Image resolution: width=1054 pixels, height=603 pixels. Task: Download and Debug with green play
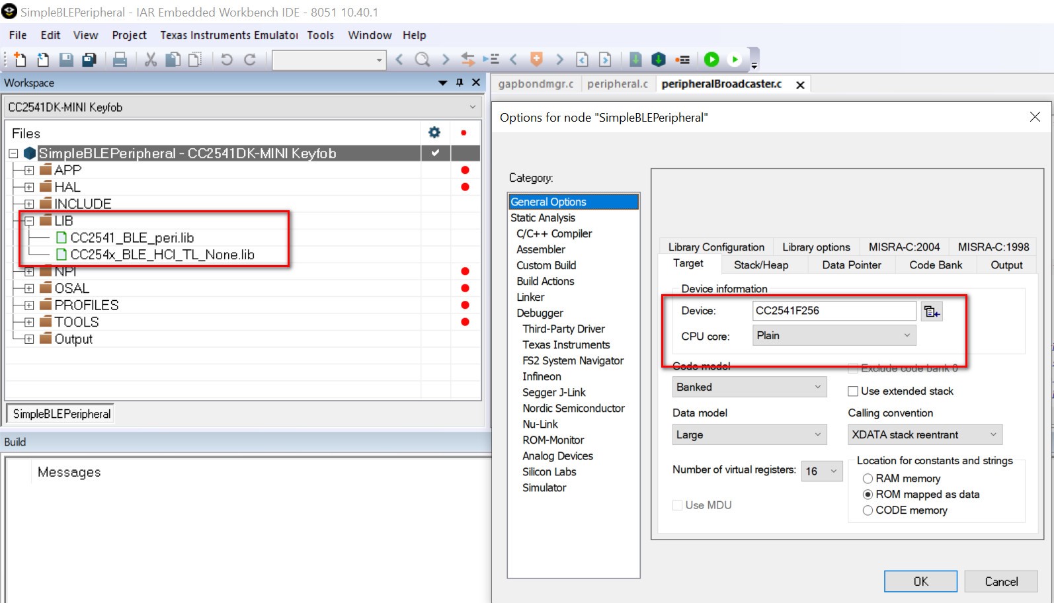click(711, 60)
